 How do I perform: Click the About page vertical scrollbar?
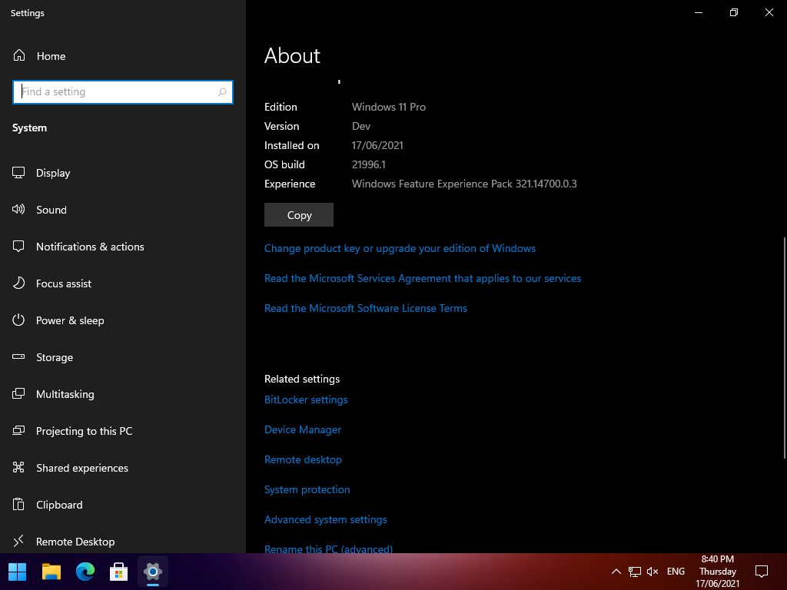click(x=784, y=347)
